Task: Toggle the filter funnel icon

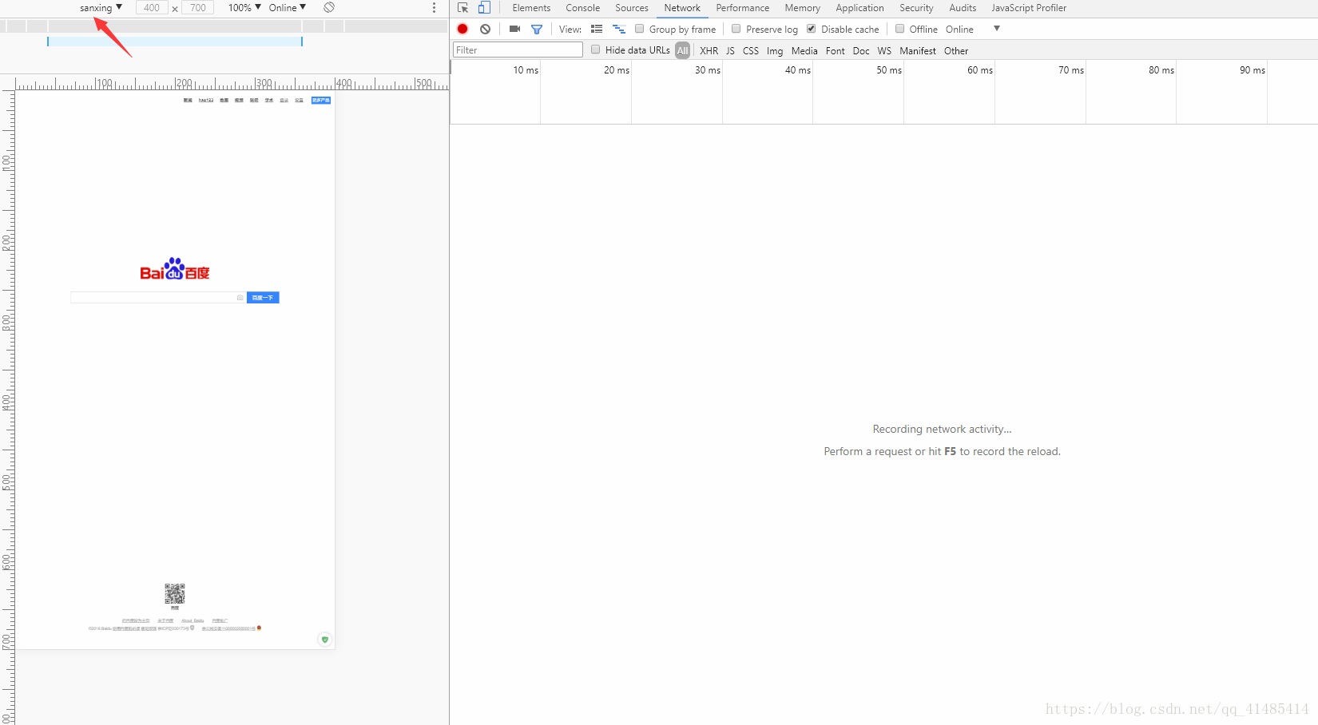Action: (537, 29)
